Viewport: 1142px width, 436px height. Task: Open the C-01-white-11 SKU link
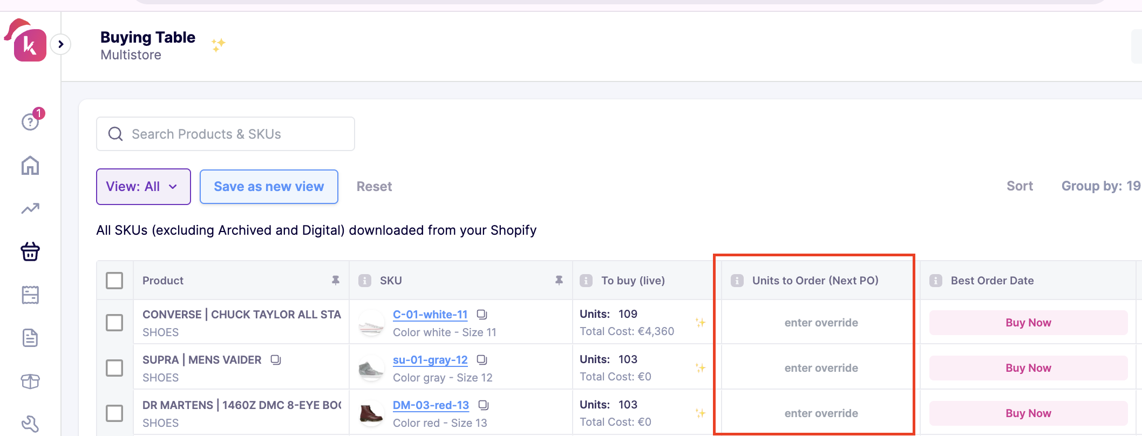tap(430, 315)
